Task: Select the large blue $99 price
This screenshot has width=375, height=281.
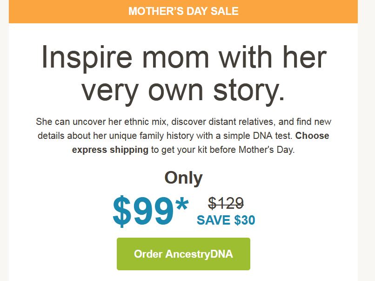Action: pos(143,211)
